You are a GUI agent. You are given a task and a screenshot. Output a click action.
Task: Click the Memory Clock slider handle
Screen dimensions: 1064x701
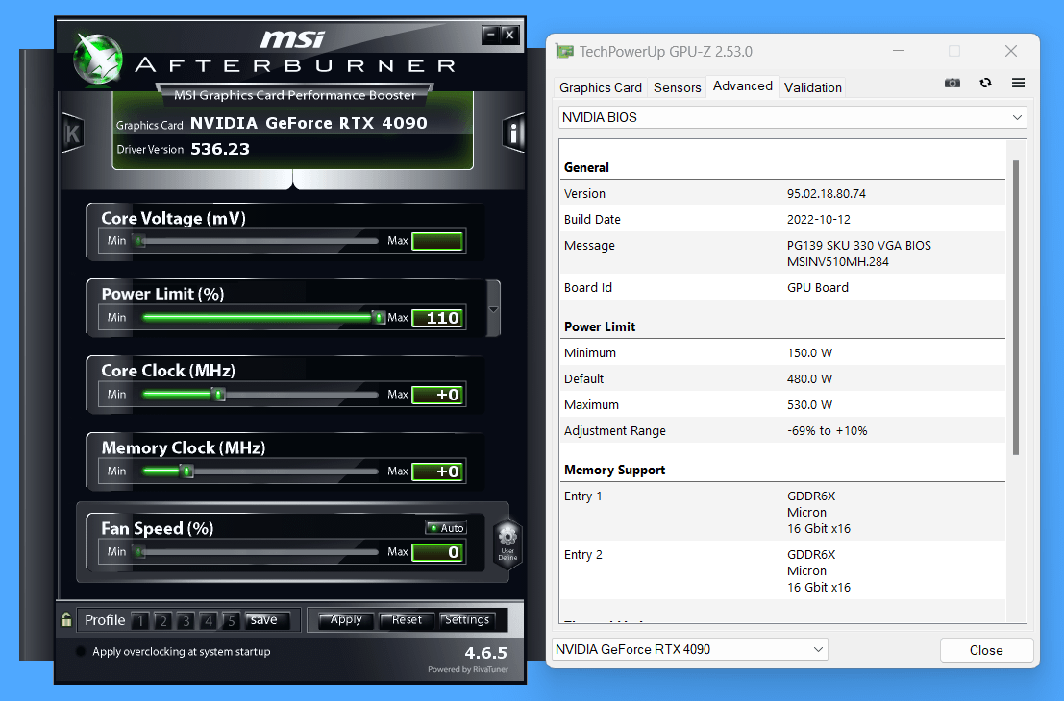pos(187,471)
